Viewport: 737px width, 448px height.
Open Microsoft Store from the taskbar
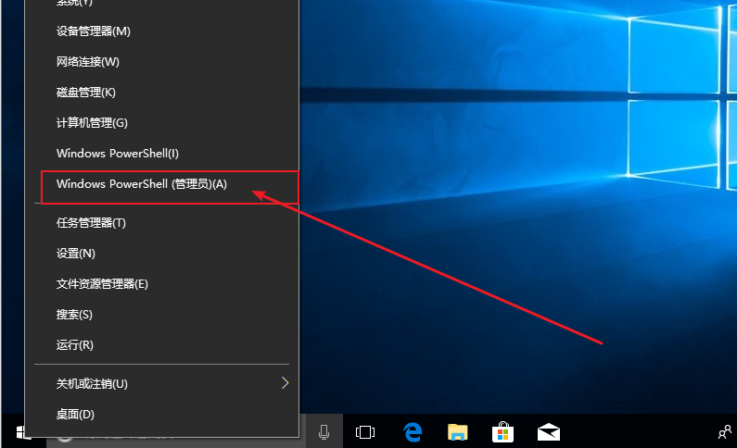(x=502, y=431)
